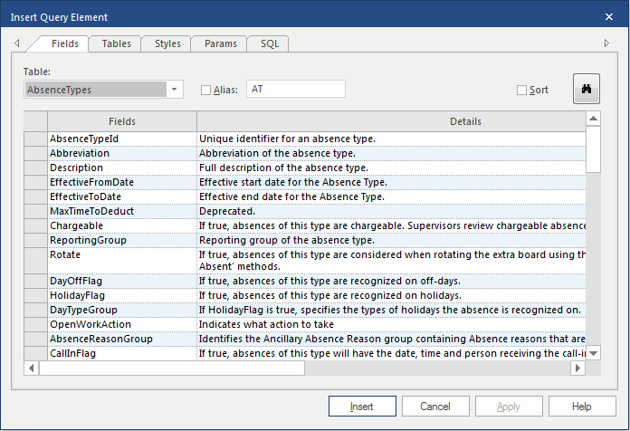Screen dimensions: 630x431
Task: Click the row selector beside HolidayFlag
Action: coord(36,295)
